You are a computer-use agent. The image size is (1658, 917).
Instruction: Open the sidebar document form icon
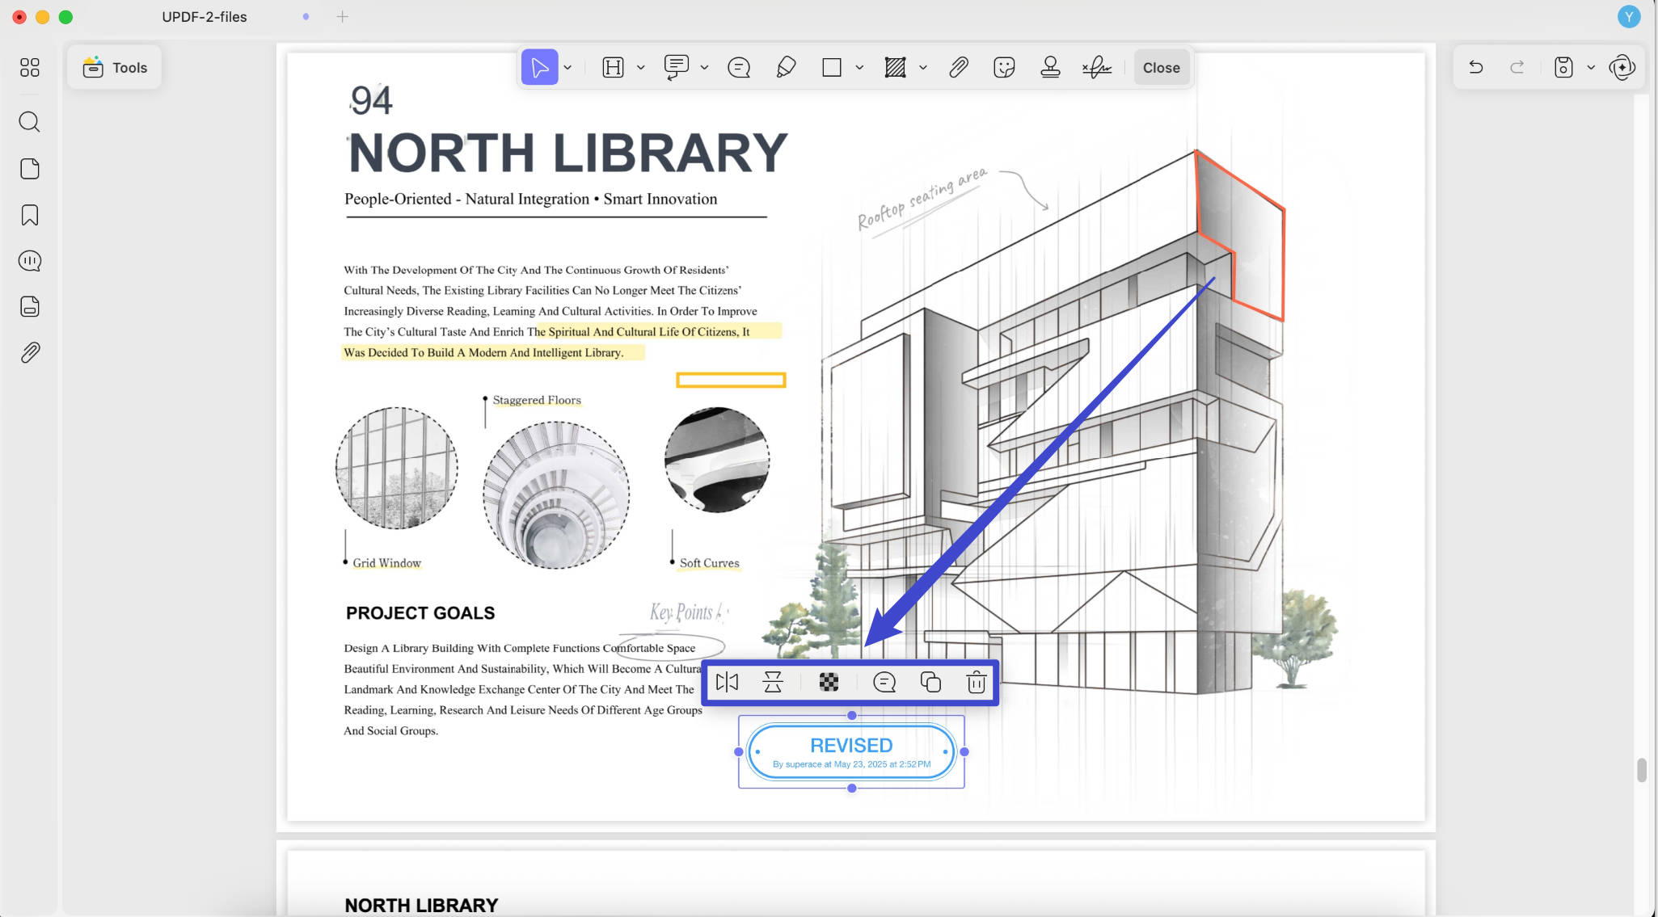(x=30, y=307)
